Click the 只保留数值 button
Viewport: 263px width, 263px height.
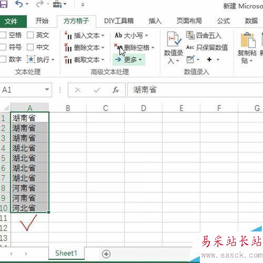tap(207, 47)
